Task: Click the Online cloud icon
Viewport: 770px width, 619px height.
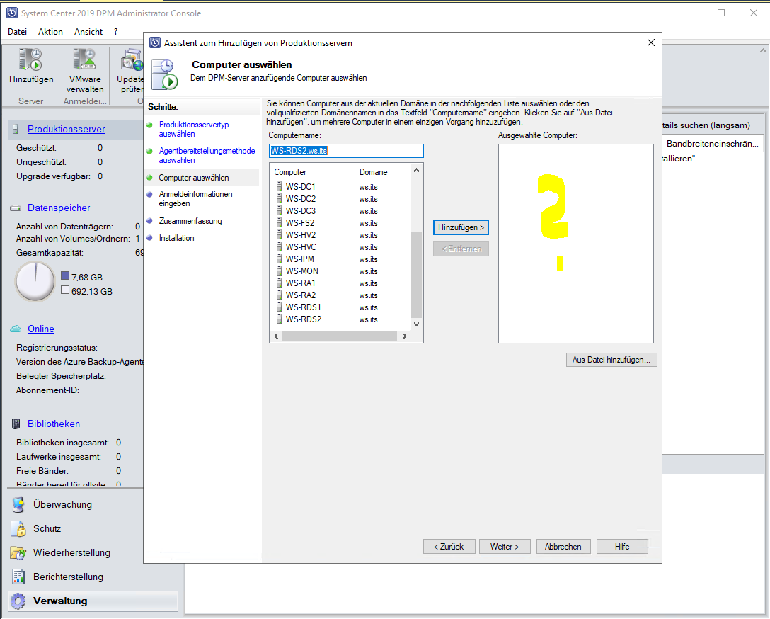Action: [16, 329]
